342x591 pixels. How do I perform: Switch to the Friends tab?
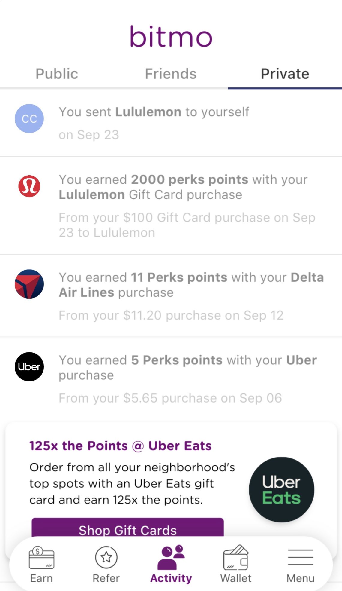coord(171,74)
